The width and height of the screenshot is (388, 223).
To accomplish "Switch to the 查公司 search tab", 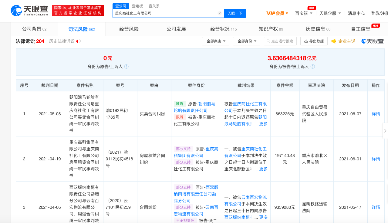I will tap(121, 6).
